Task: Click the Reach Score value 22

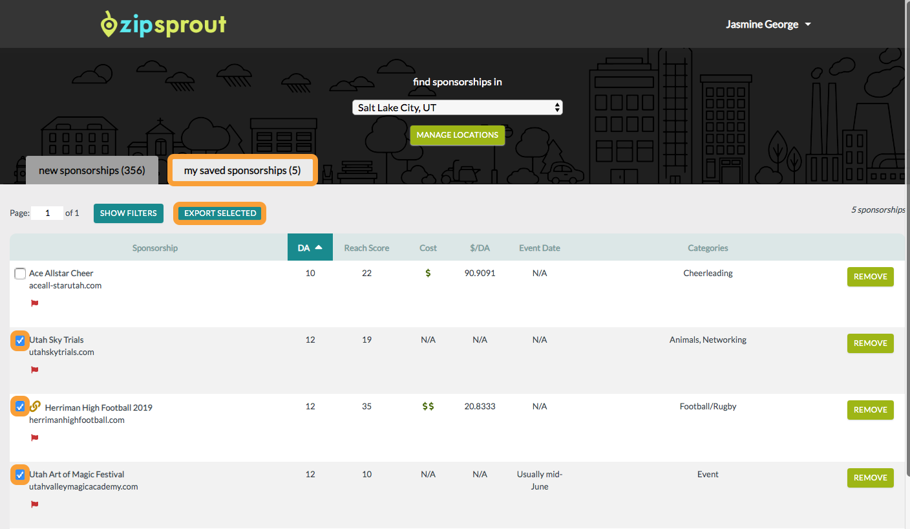Action: click(x=366, y=274)
